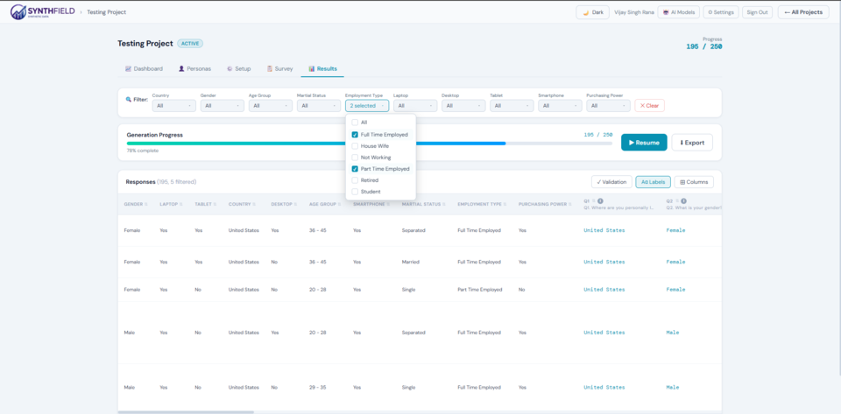The width and height of the screenshot is (841, 414).
Task: Uncheck the Part Time Employed checkbox
Action: point(355,169)
